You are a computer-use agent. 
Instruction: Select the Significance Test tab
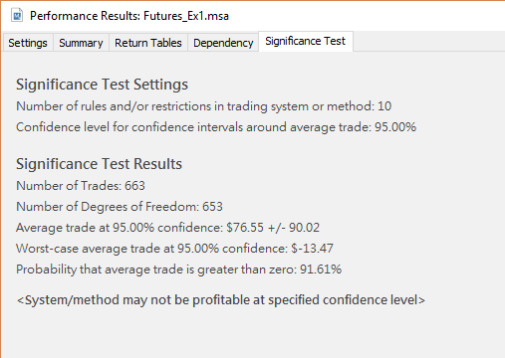pyautogui.click(x=306, y=41)
